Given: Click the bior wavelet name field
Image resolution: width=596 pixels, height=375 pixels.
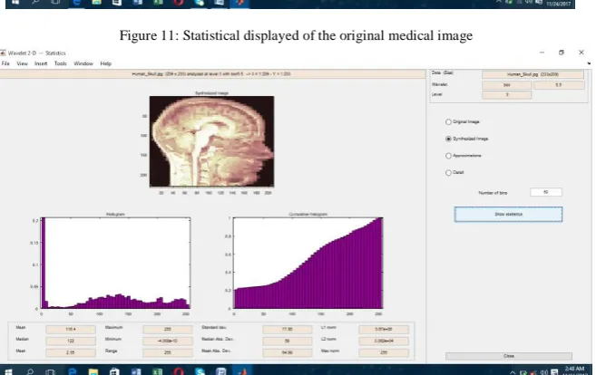Looking at the screenshot, I should click(x=507, y=85).
